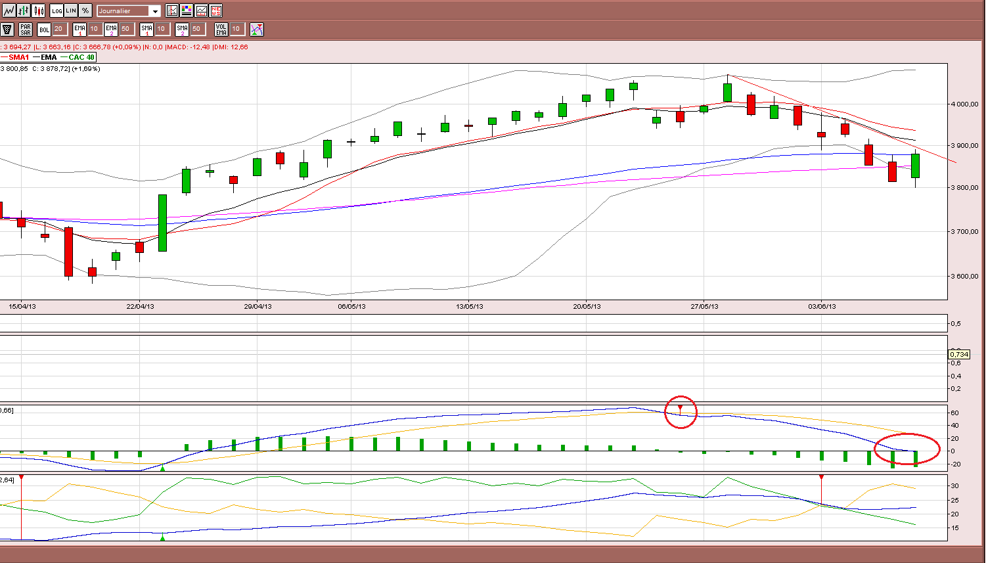
Task: Click the 22/04/13 date label
Action: tap(140, 306)
